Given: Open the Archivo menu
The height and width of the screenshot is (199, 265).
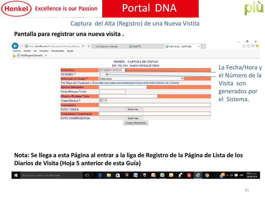Looking at the screenshot, I should (17, 51).
